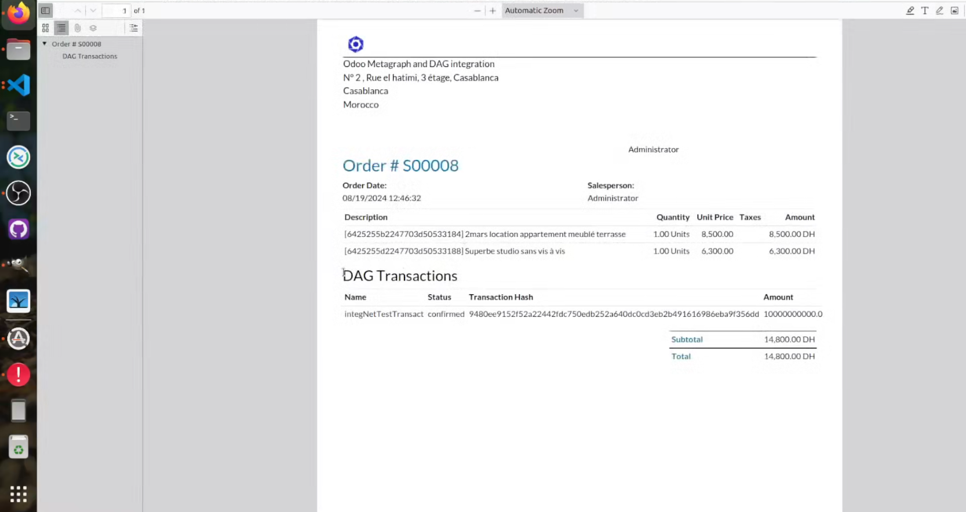
Task: Go to previous page arrow
Action: (x=78, y=10)
